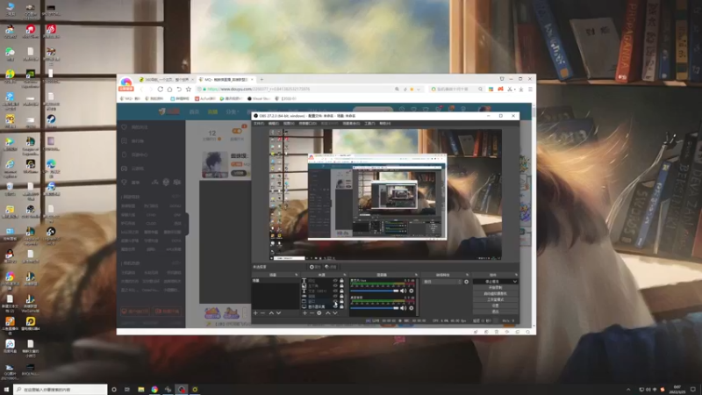Viewport: 702px width, 395px height.
Task: Expand dropdown arrow on stop streaming button
Action: click(x=515, y=282)
